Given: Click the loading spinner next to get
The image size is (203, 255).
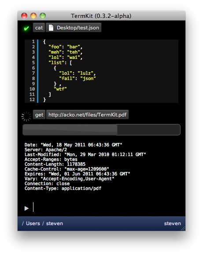Looking at the screenshot, I should pos(26,117).
